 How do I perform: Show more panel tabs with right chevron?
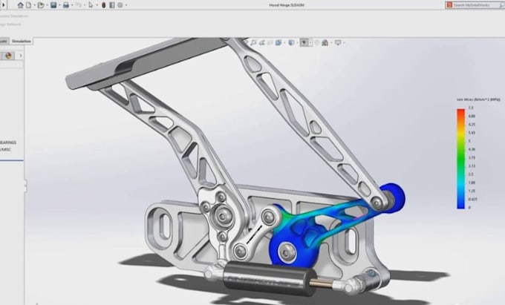point(21,56)
